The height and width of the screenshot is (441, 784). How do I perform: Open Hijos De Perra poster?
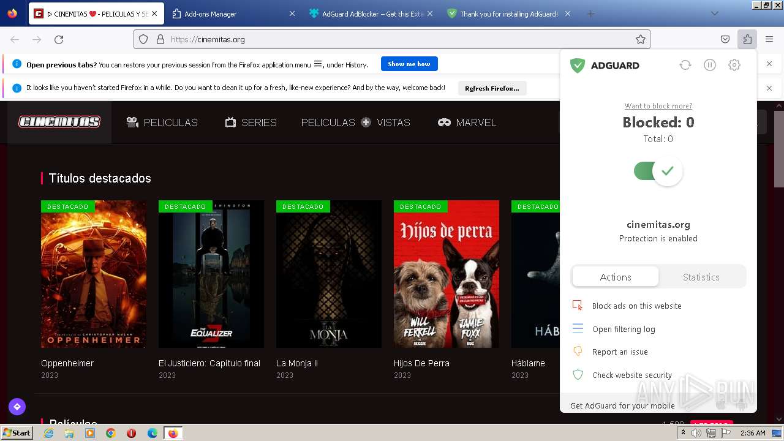pyautogui.click(x=447, y=274)
